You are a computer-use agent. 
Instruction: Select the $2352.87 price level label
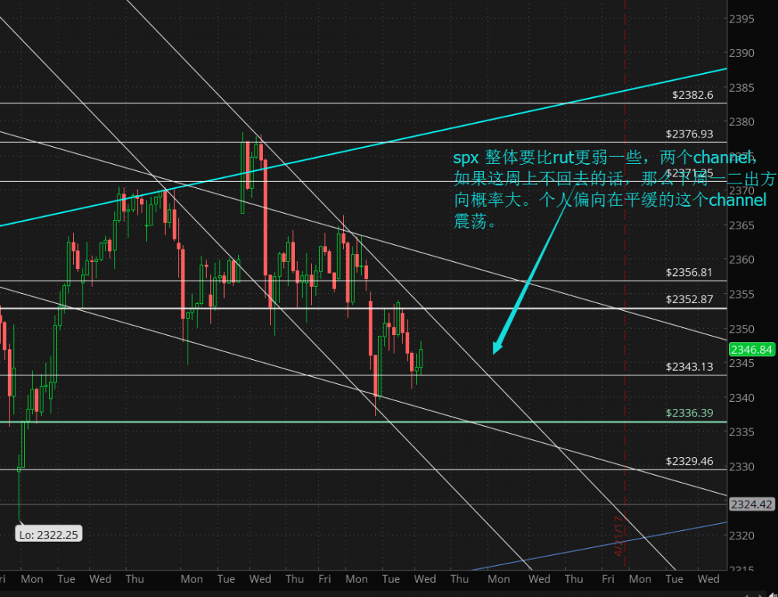coord(689,299)
